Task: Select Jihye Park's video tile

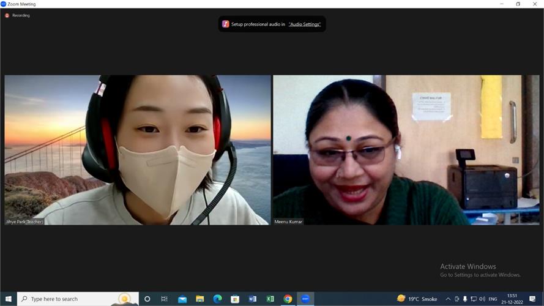Action: [138, 150]
